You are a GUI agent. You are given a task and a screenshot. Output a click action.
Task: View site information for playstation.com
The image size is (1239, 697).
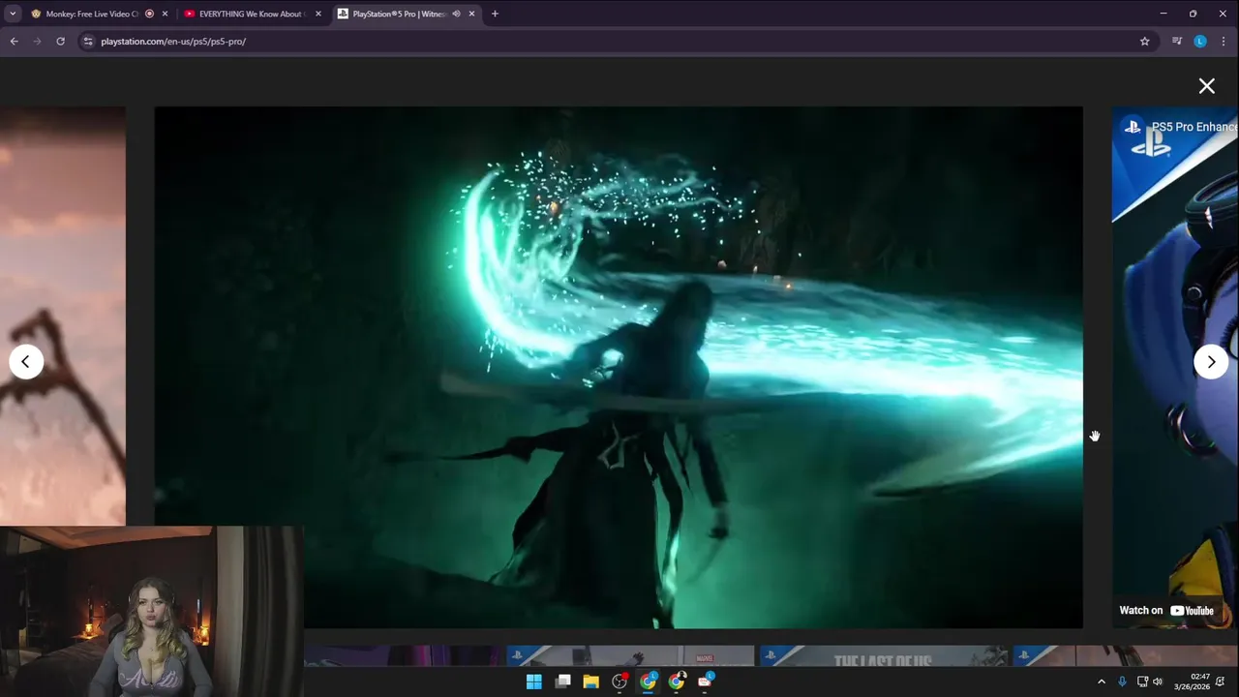point(88,42)
